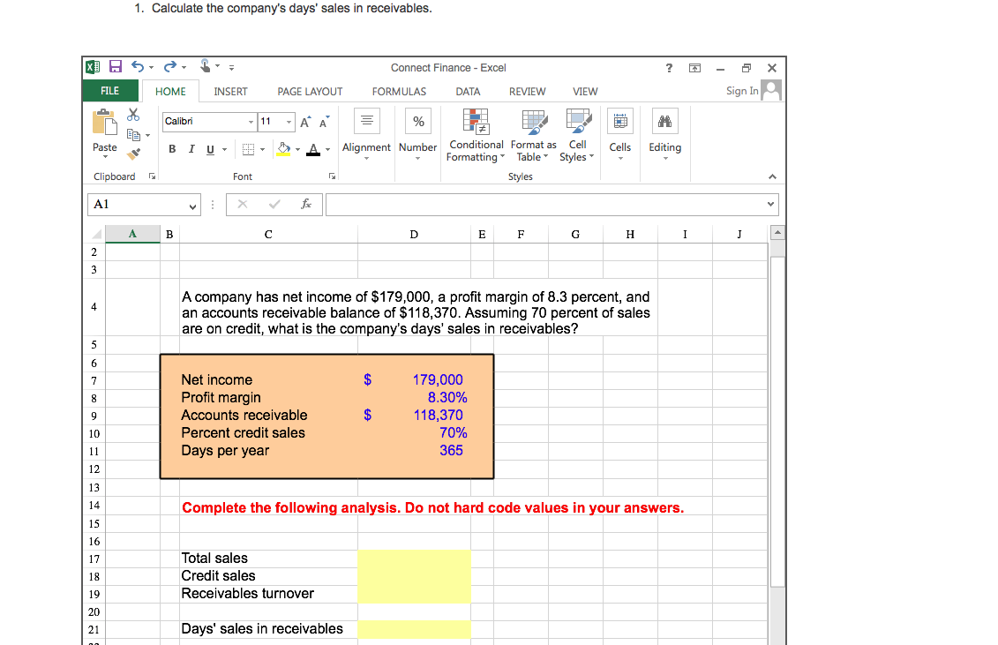Open the Format as Table gallery
The image size is (998, 645).
(532, 137)
